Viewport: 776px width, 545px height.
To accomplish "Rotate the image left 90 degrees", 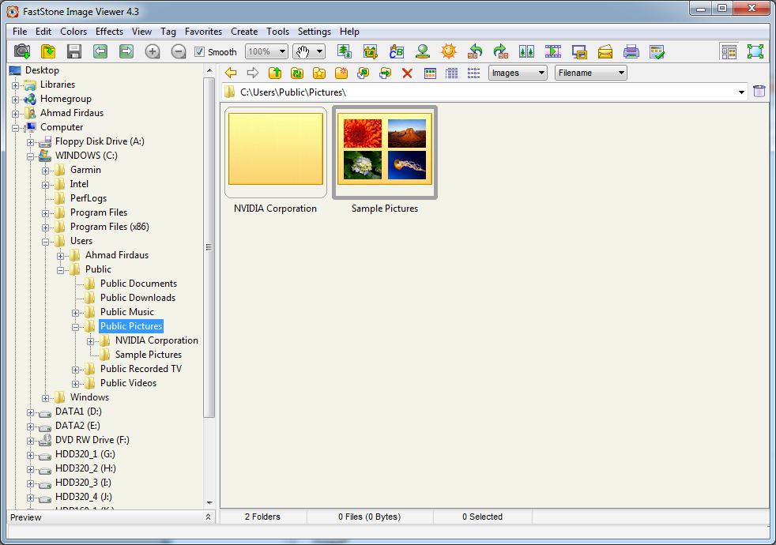I will click(475, 51).
